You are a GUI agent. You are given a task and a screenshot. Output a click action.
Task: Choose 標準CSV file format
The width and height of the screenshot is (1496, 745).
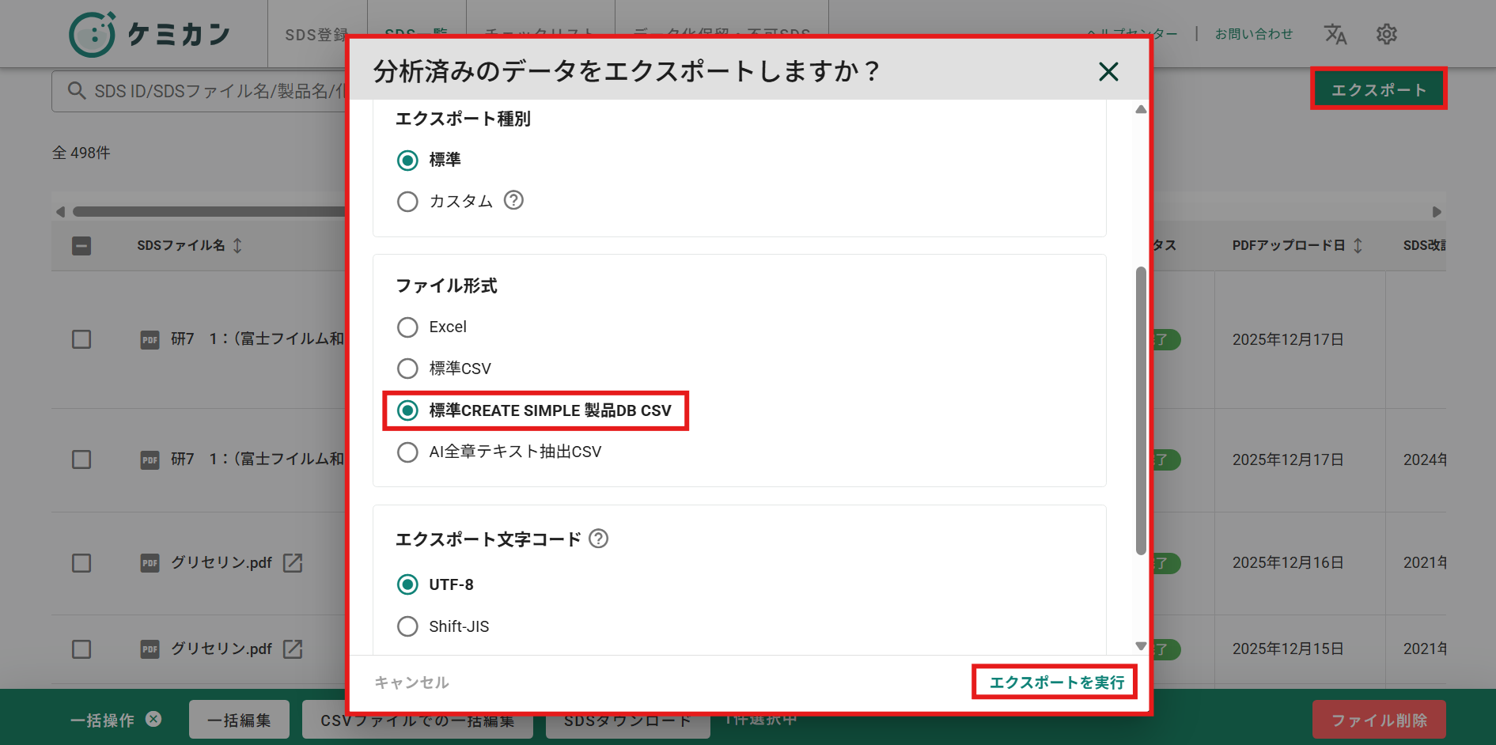(x=407, y=369)
